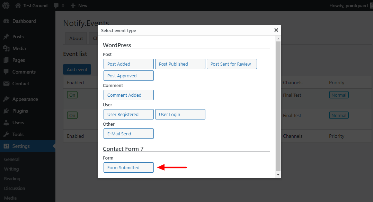Click the Media icon in sidebar
This screenshot has width=373, height=202.
(x=7, y=48)
